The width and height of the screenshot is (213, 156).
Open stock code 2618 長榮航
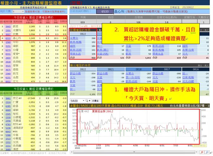8,62
